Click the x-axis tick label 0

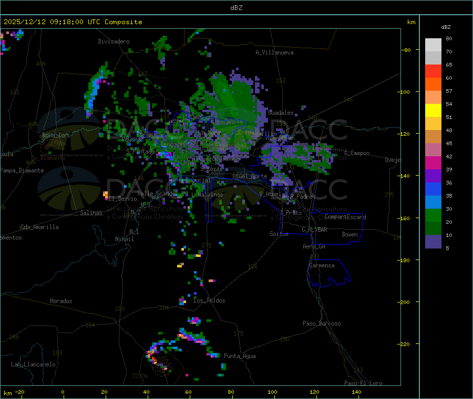tap(63, 392)
